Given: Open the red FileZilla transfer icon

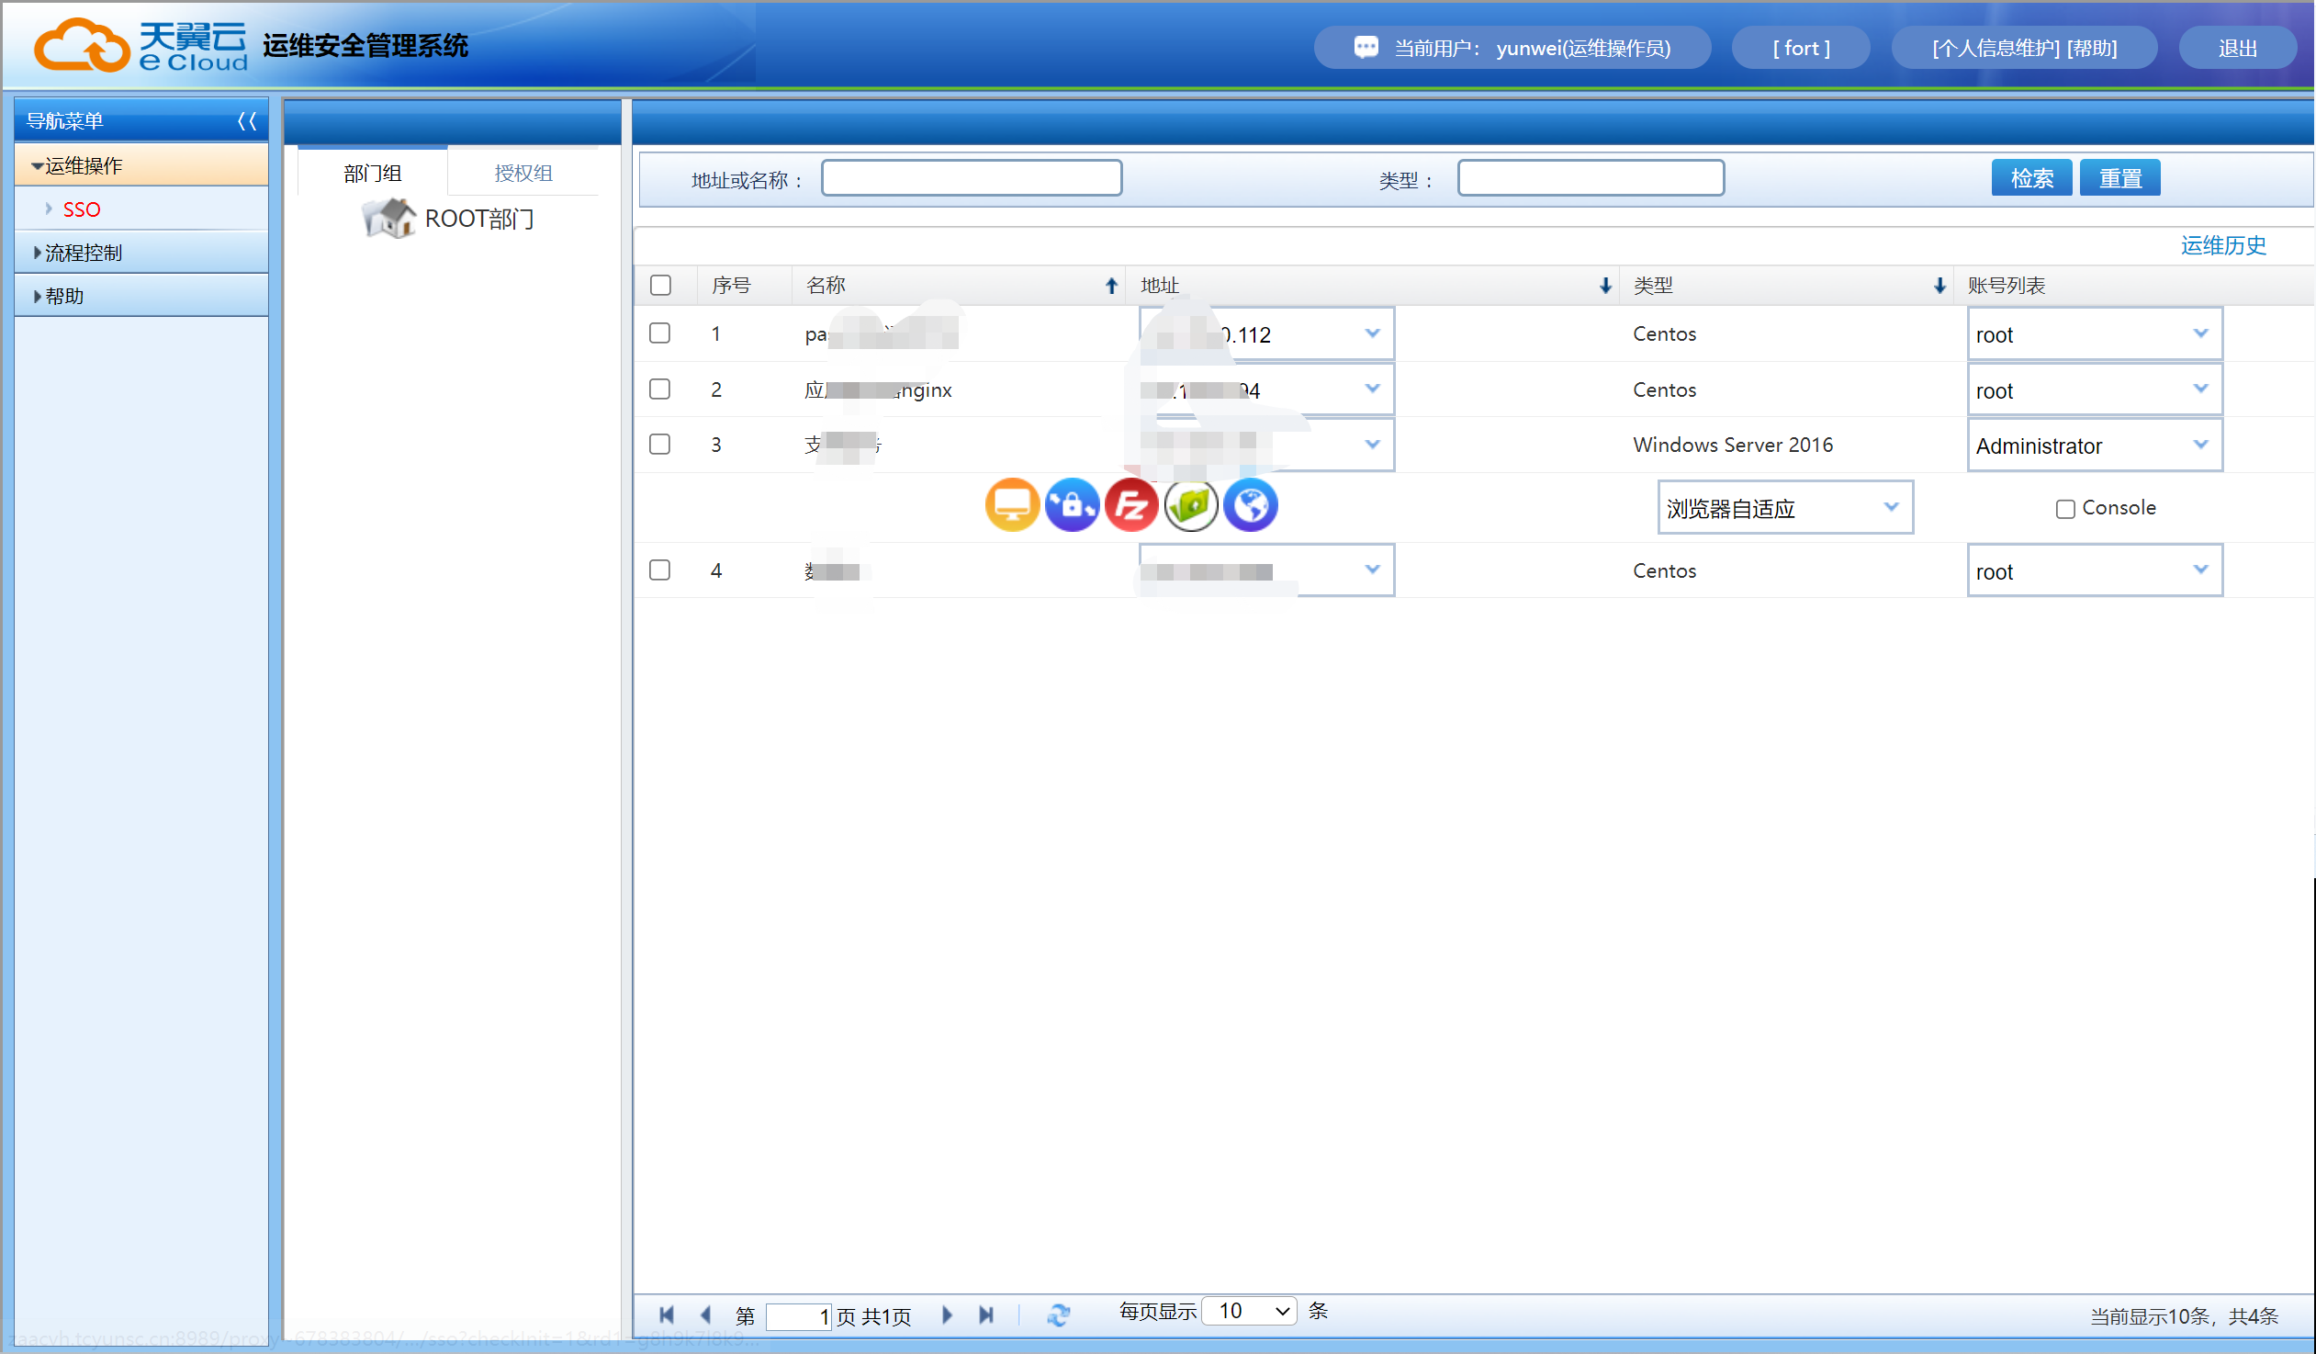Looking at the screenshot, I should [1131, 504].
